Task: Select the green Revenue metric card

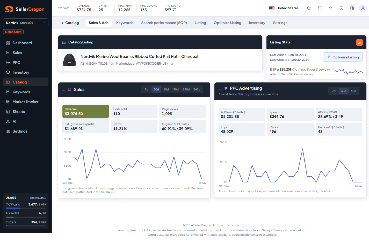Action: (x=85, y=111)
